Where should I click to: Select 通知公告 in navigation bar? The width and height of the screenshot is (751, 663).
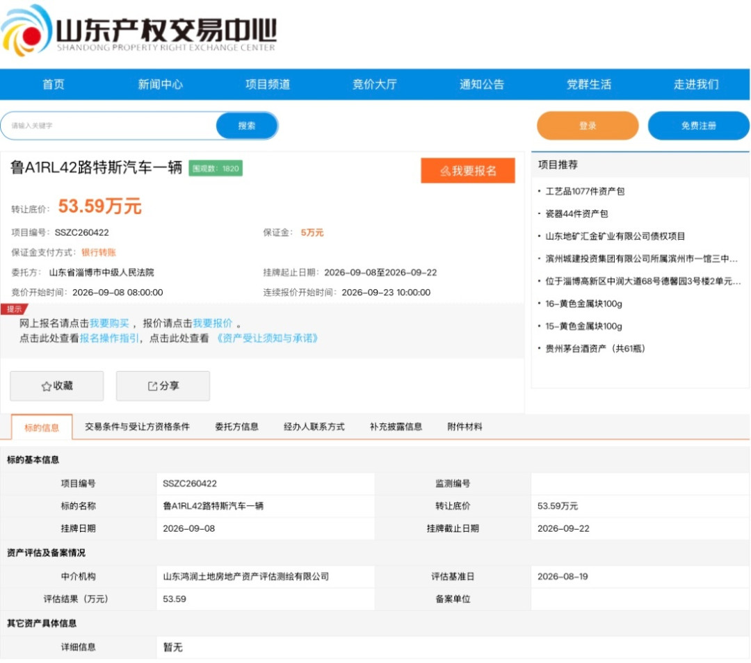point(482,84)
